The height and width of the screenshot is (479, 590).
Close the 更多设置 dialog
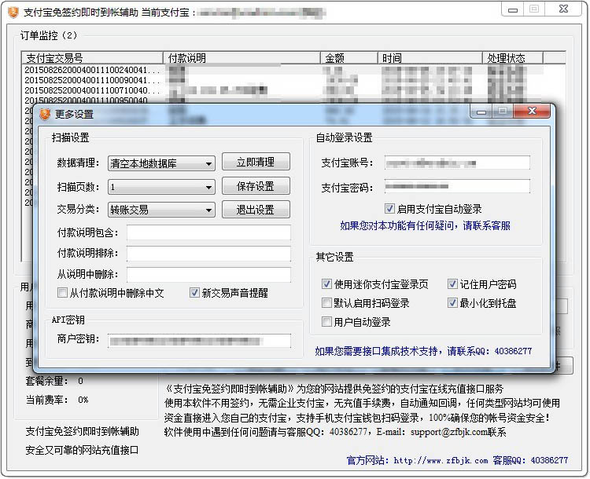[532, 112]
